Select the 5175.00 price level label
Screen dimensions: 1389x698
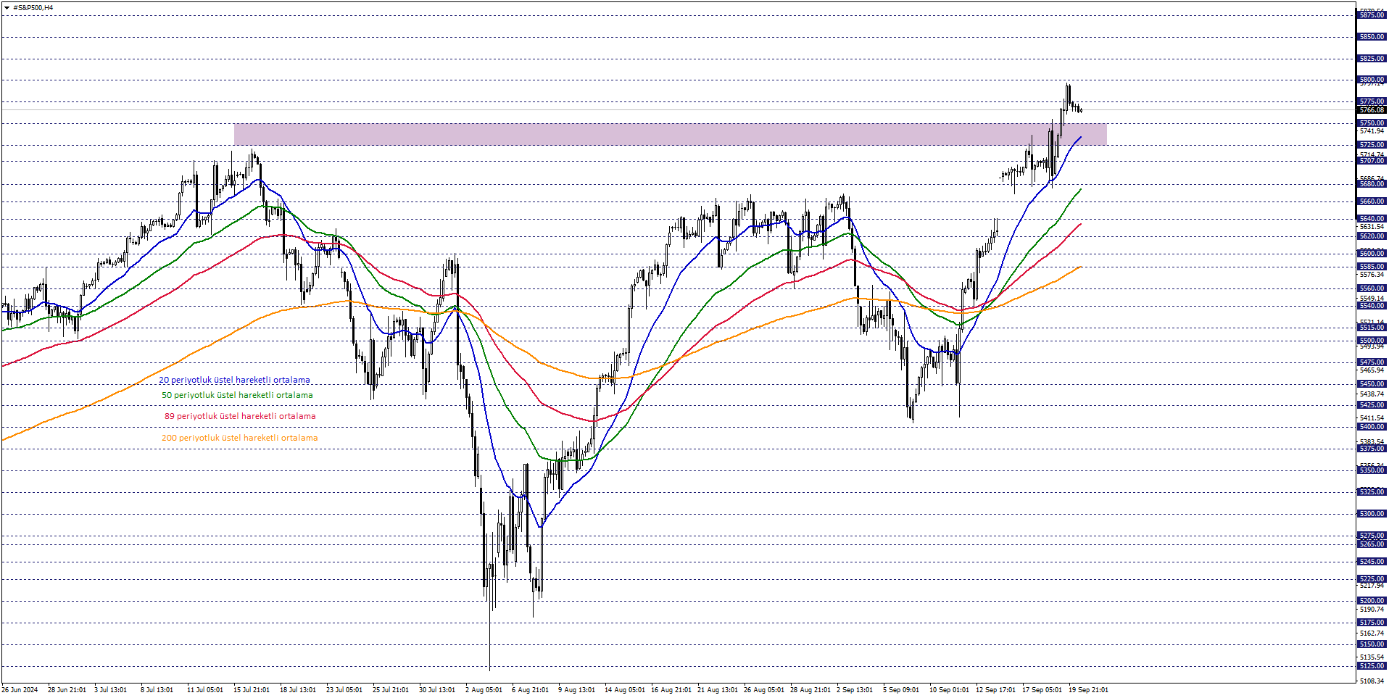pos(1372,623)
